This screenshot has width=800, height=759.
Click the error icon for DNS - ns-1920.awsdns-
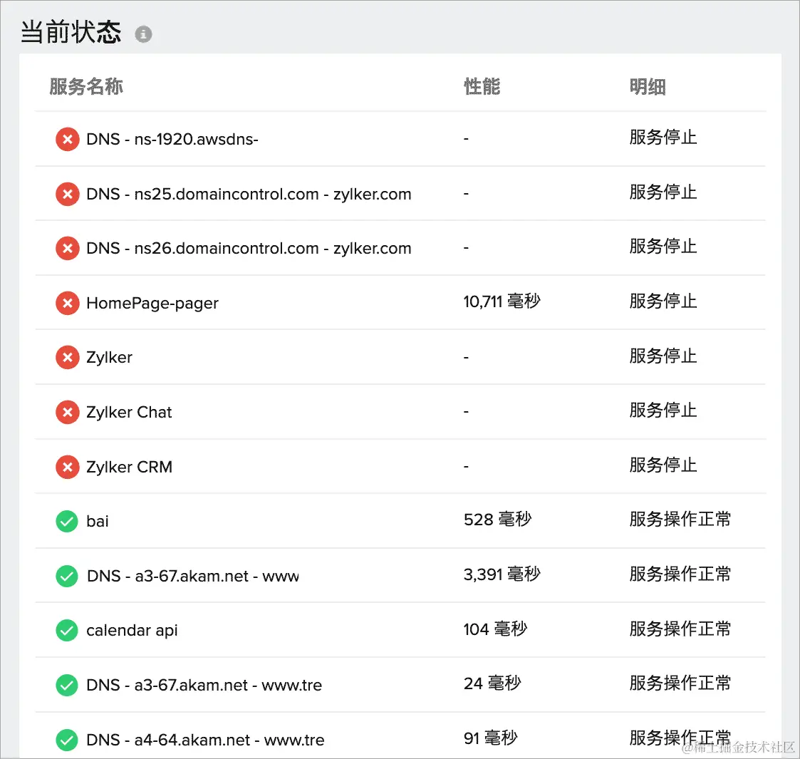pyautogui.click(x=67, y=139)
